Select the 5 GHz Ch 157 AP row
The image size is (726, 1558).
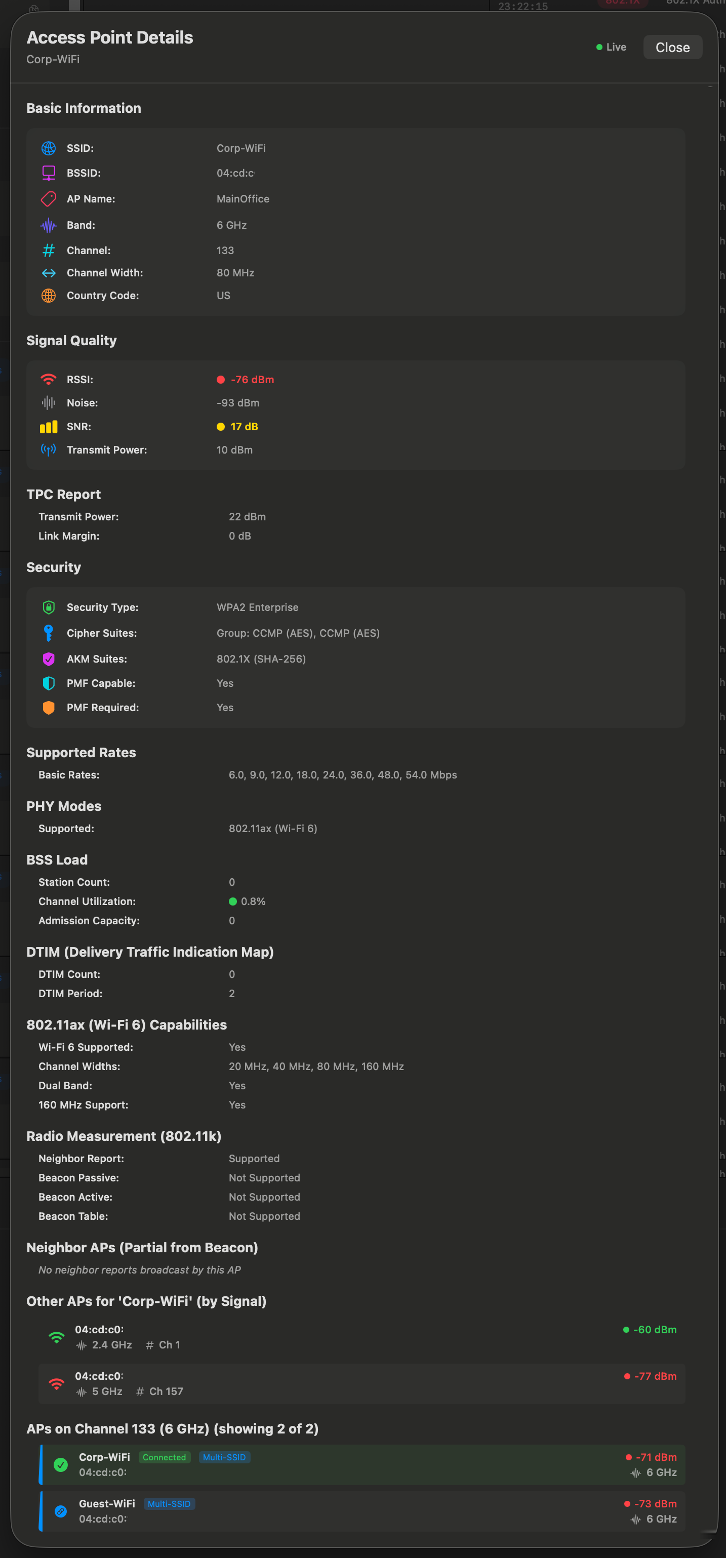(361, 1383)
